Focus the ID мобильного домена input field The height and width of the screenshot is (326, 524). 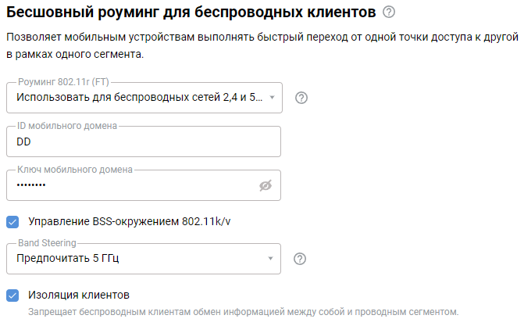(x=143, y=142)
